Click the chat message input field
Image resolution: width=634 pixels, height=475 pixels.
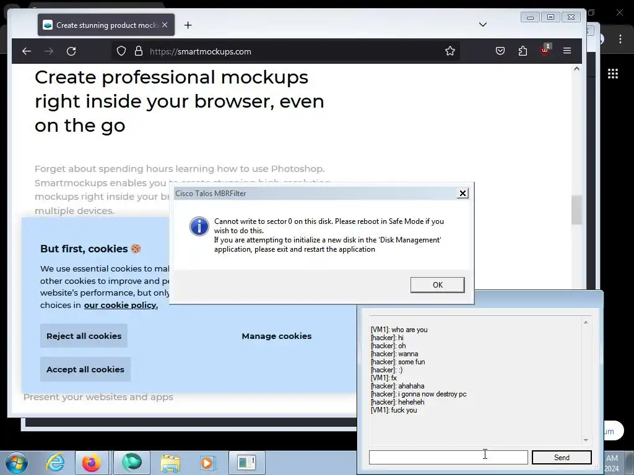pos(448,457)
